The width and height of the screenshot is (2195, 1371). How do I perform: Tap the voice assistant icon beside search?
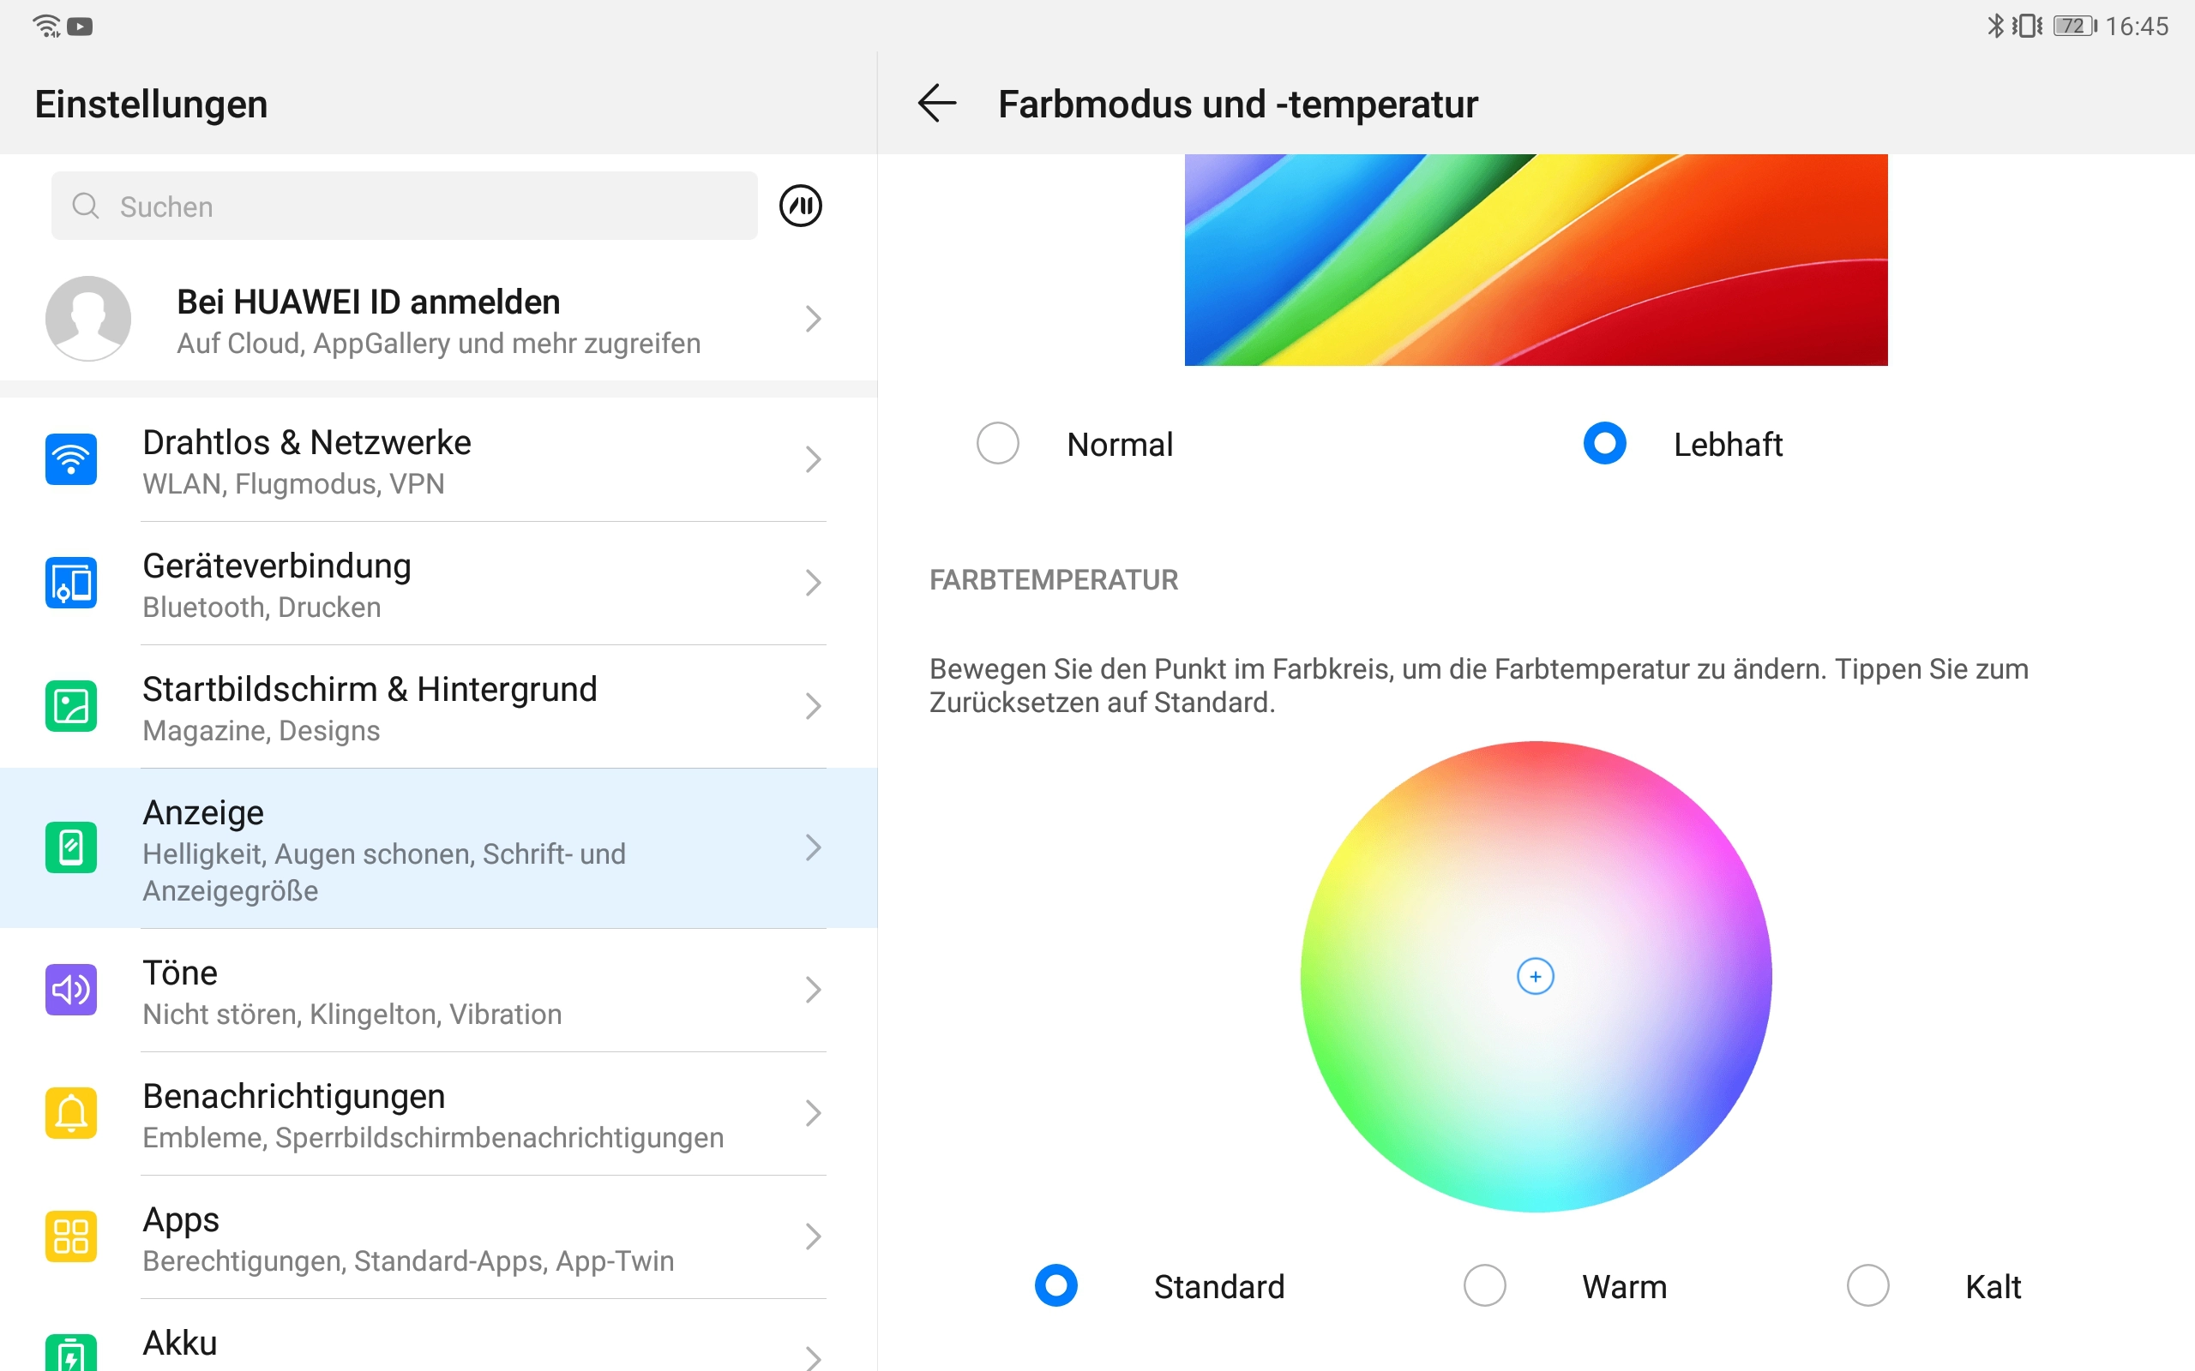(800, 206)
